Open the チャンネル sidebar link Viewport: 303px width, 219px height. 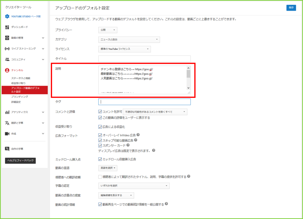click(17, 70)
